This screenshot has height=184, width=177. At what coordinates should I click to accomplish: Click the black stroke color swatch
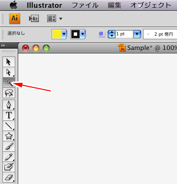click(76, 34)
